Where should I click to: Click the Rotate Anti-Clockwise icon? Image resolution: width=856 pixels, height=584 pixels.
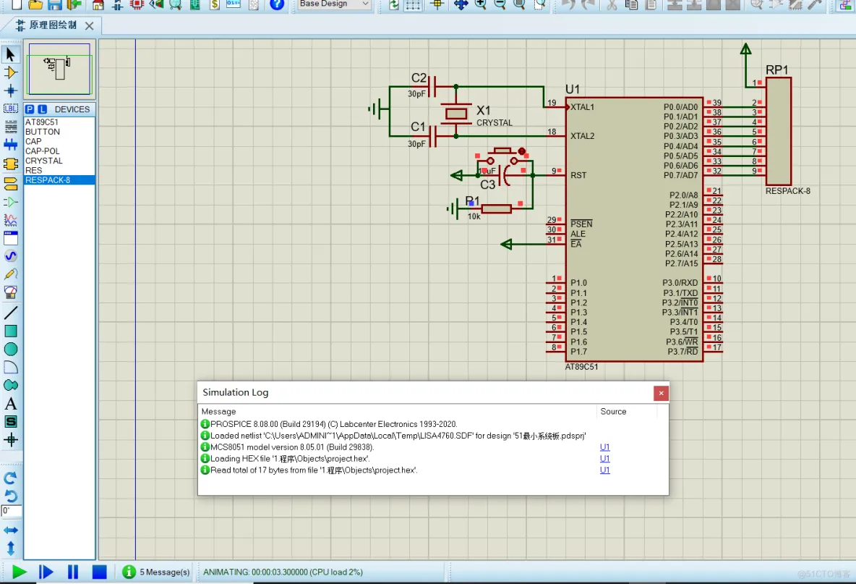(10, 496)
